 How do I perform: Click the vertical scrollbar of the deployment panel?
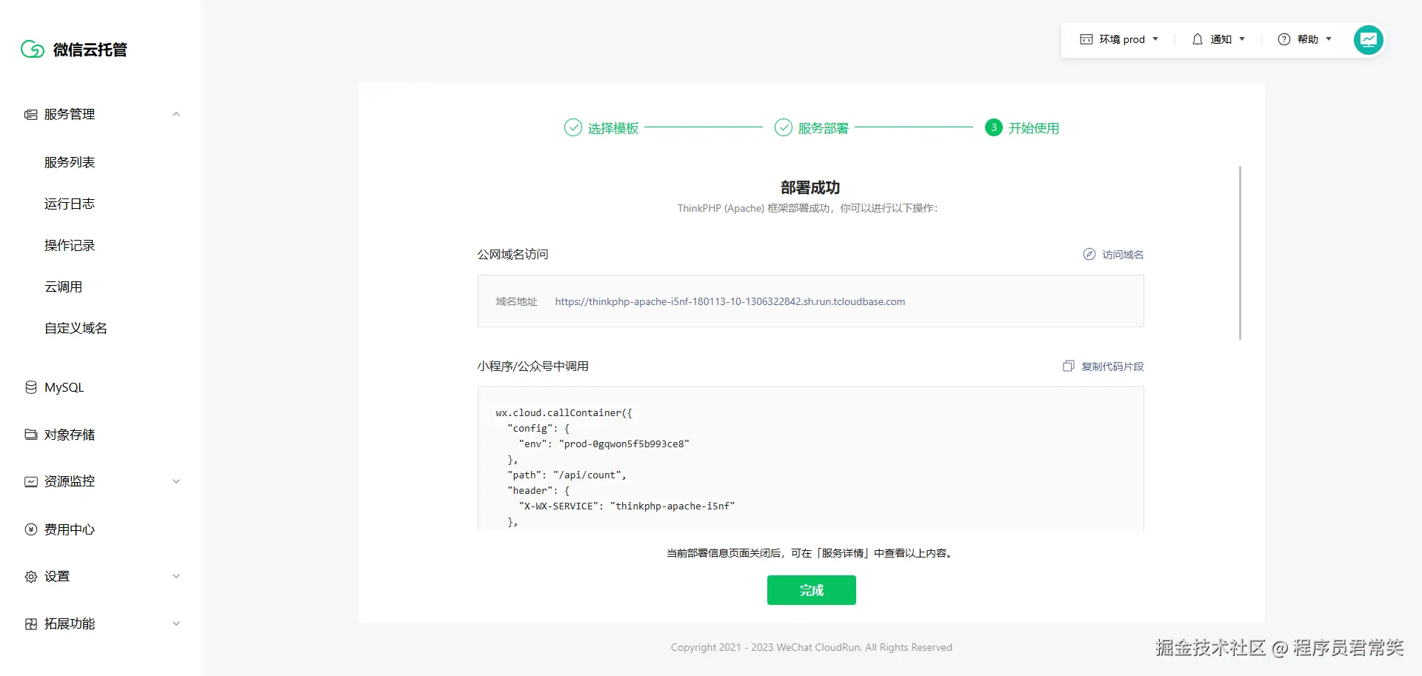pos(1240,252)
